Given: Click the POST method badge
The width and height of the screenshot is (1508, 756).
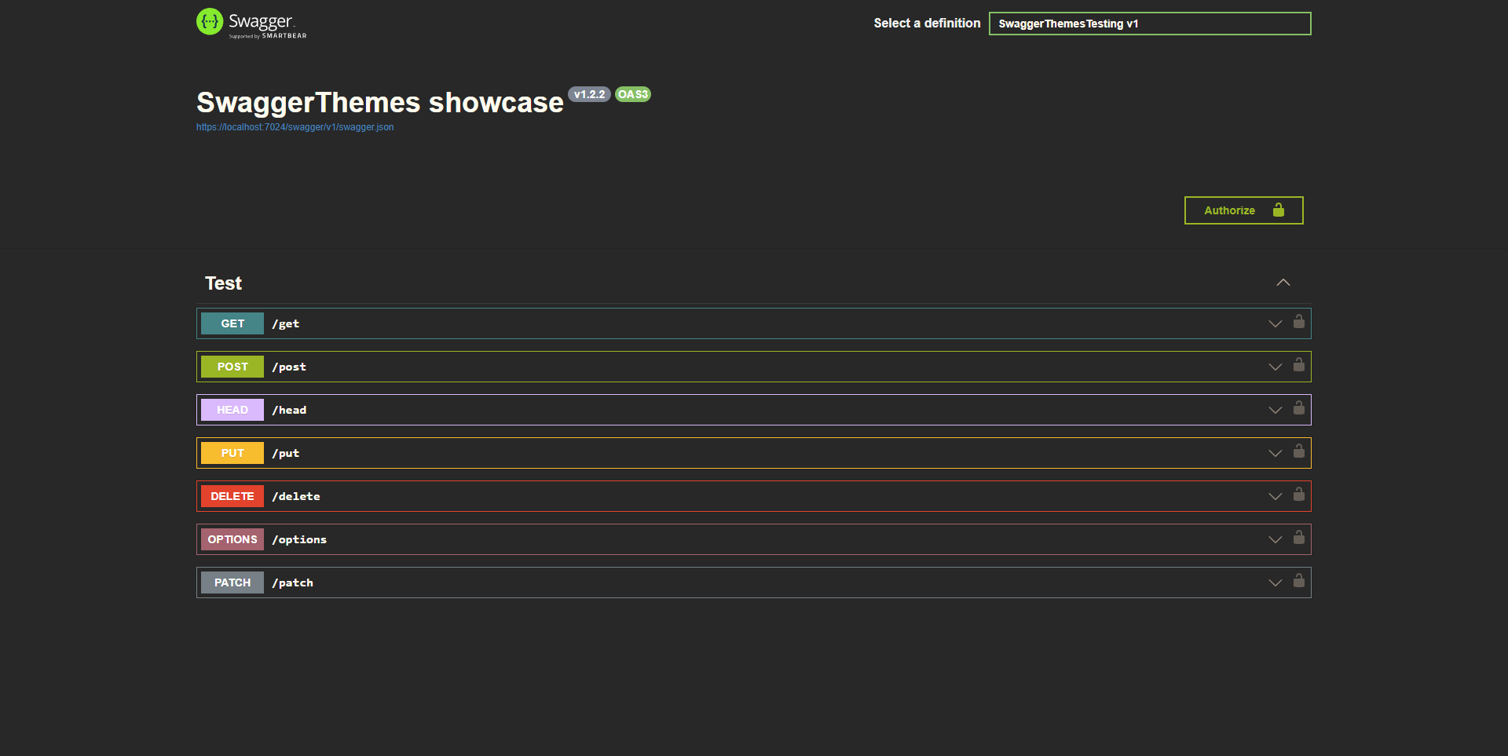Looking at the screenshot, I should pos(232,367).
